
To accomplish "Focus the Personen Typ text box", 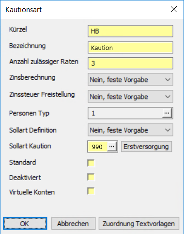I will coord(125,113).
